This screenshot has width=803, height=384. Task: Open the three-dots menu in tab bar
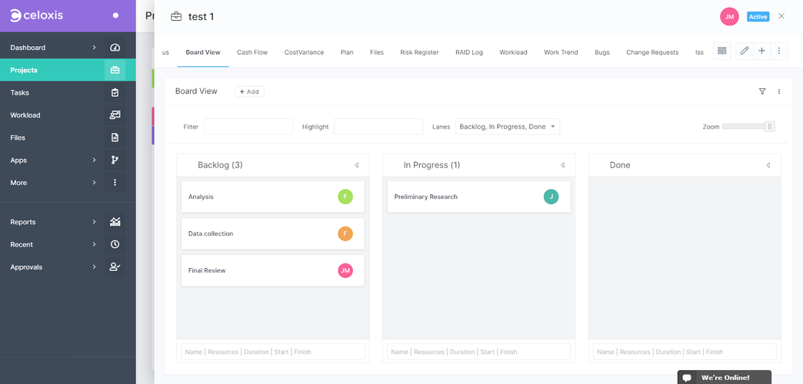pos(779,51)
